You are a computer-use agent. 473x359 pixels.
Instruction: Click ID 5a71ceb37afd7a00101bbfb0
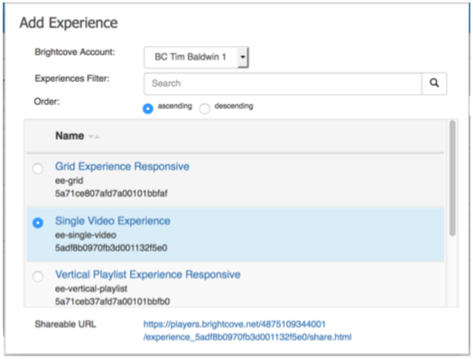113,301
